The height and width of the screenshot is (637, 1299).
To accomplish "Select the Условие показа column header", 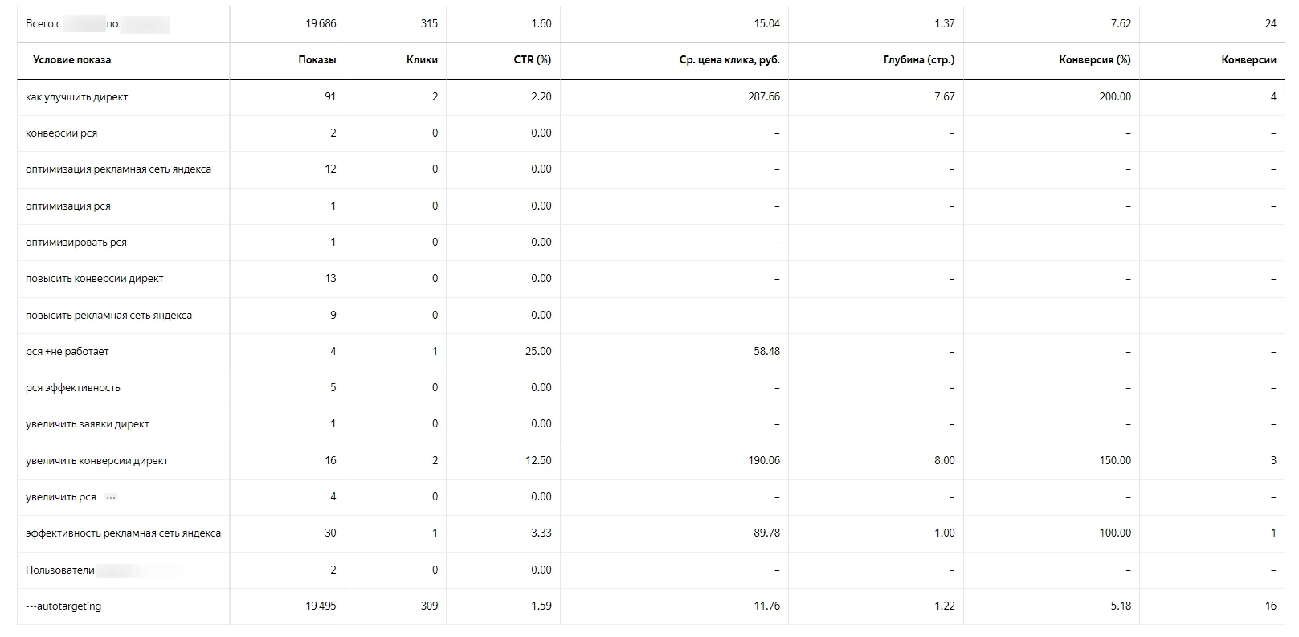I will click(x=72, y=60).
